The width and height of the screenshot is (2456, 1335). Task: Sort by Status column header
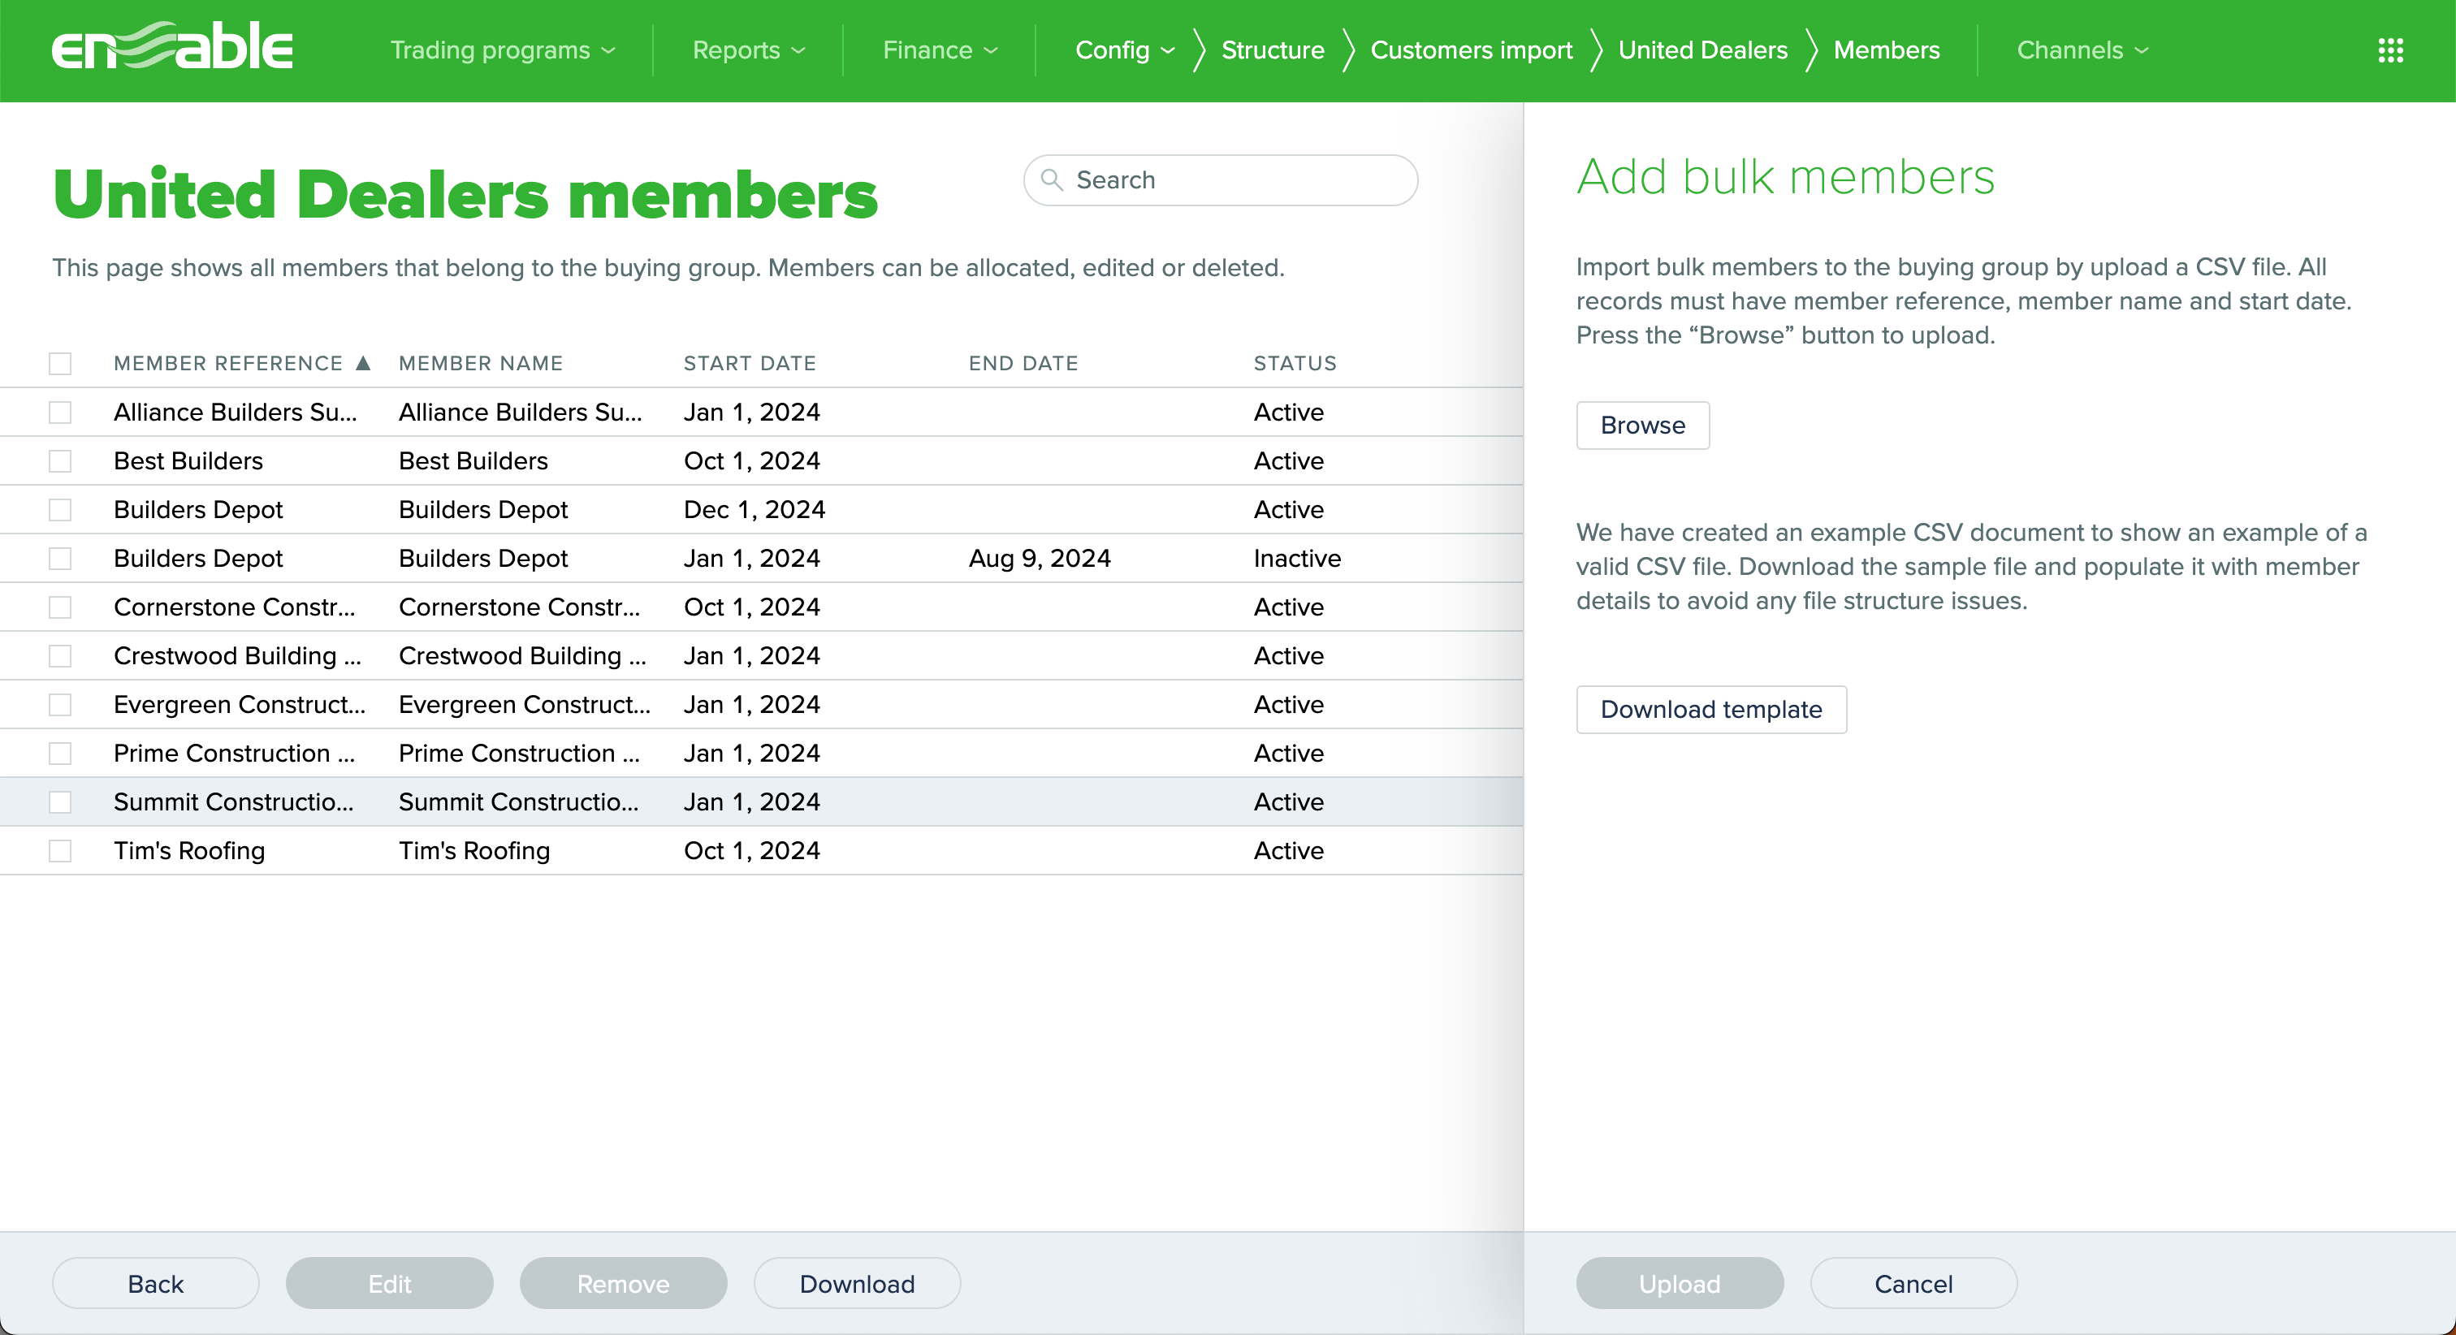click(x=1295, y=363)
